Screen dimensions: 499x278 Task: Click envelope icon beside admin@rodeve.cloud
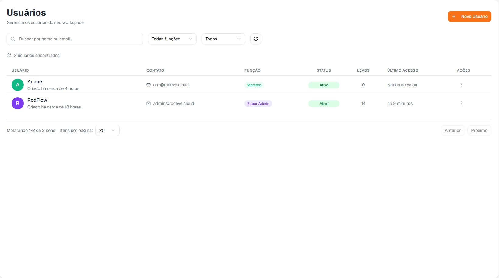[149, 103]
